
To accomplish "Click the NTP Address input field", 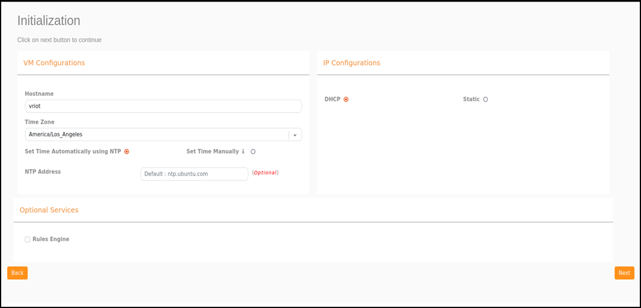I will [x=194, y=174].
